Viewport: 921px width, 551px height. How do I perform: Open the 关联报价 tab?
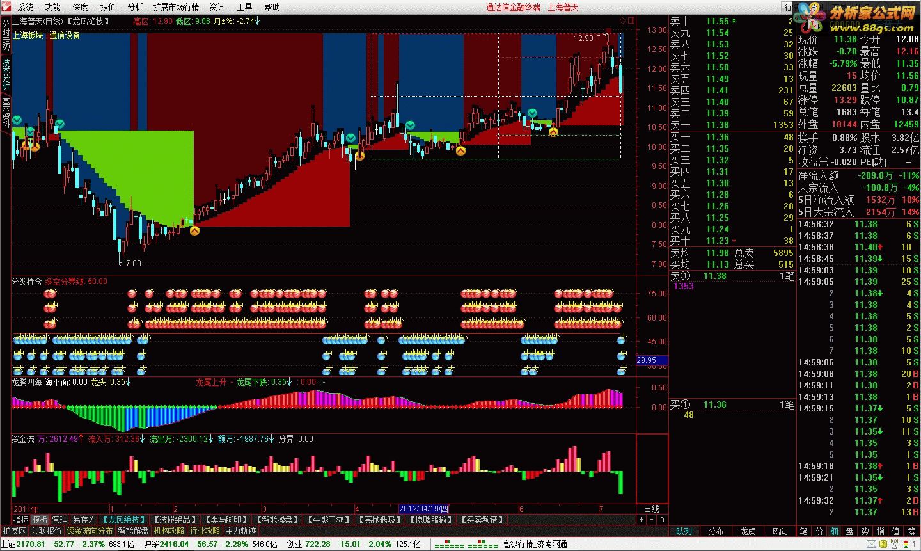pos(46,531)
